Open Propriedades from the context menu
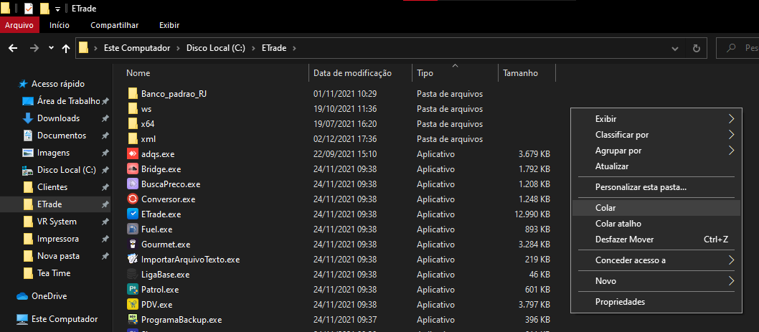The height and width of the screenshot is (332, 759). [656, 302]
